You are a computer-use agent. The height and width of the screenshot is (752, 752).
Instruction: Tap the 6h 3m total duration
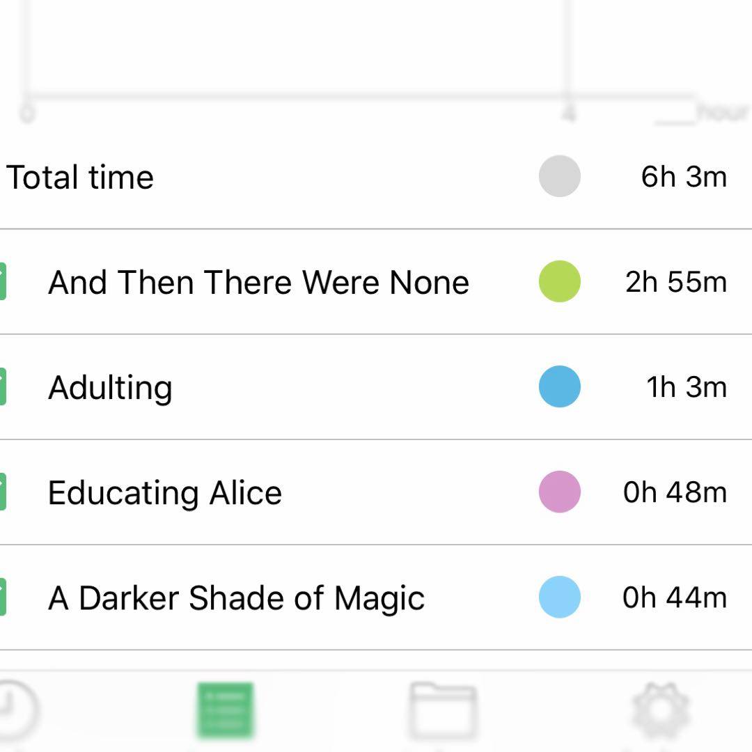pos(684,177)
